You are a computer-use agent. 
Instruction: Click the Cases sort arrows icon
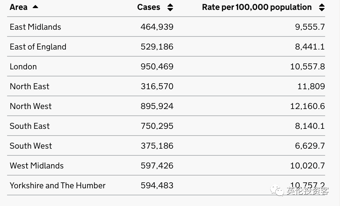click(x=170, y=7)
